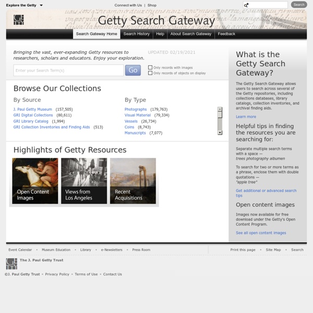The height and width of the screenshot is (313, 313).
Task: Browse Visual Material type
Action: (138, 115)
